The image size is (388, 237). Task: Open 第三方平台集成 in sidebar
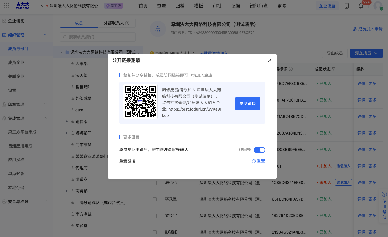pyautogui.click(x=22, y=132)
